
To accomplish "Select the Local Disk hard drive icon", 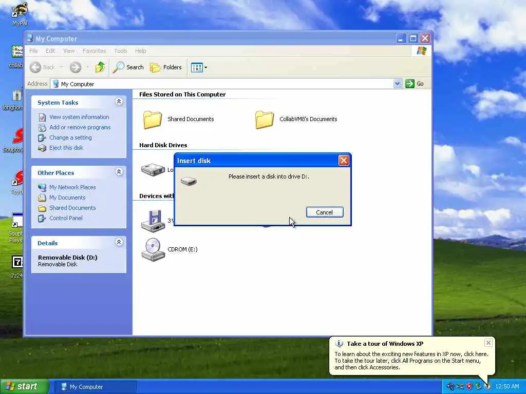I will [153, 170].
